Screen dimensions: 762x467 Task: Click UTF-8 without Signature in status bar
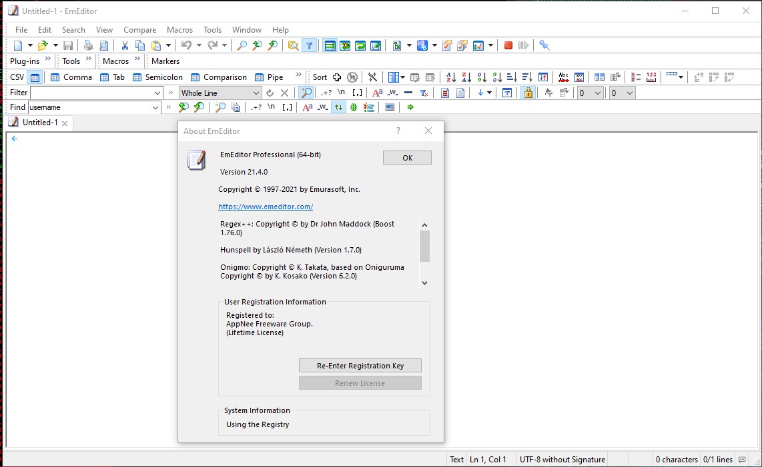(x=562, y=459)
